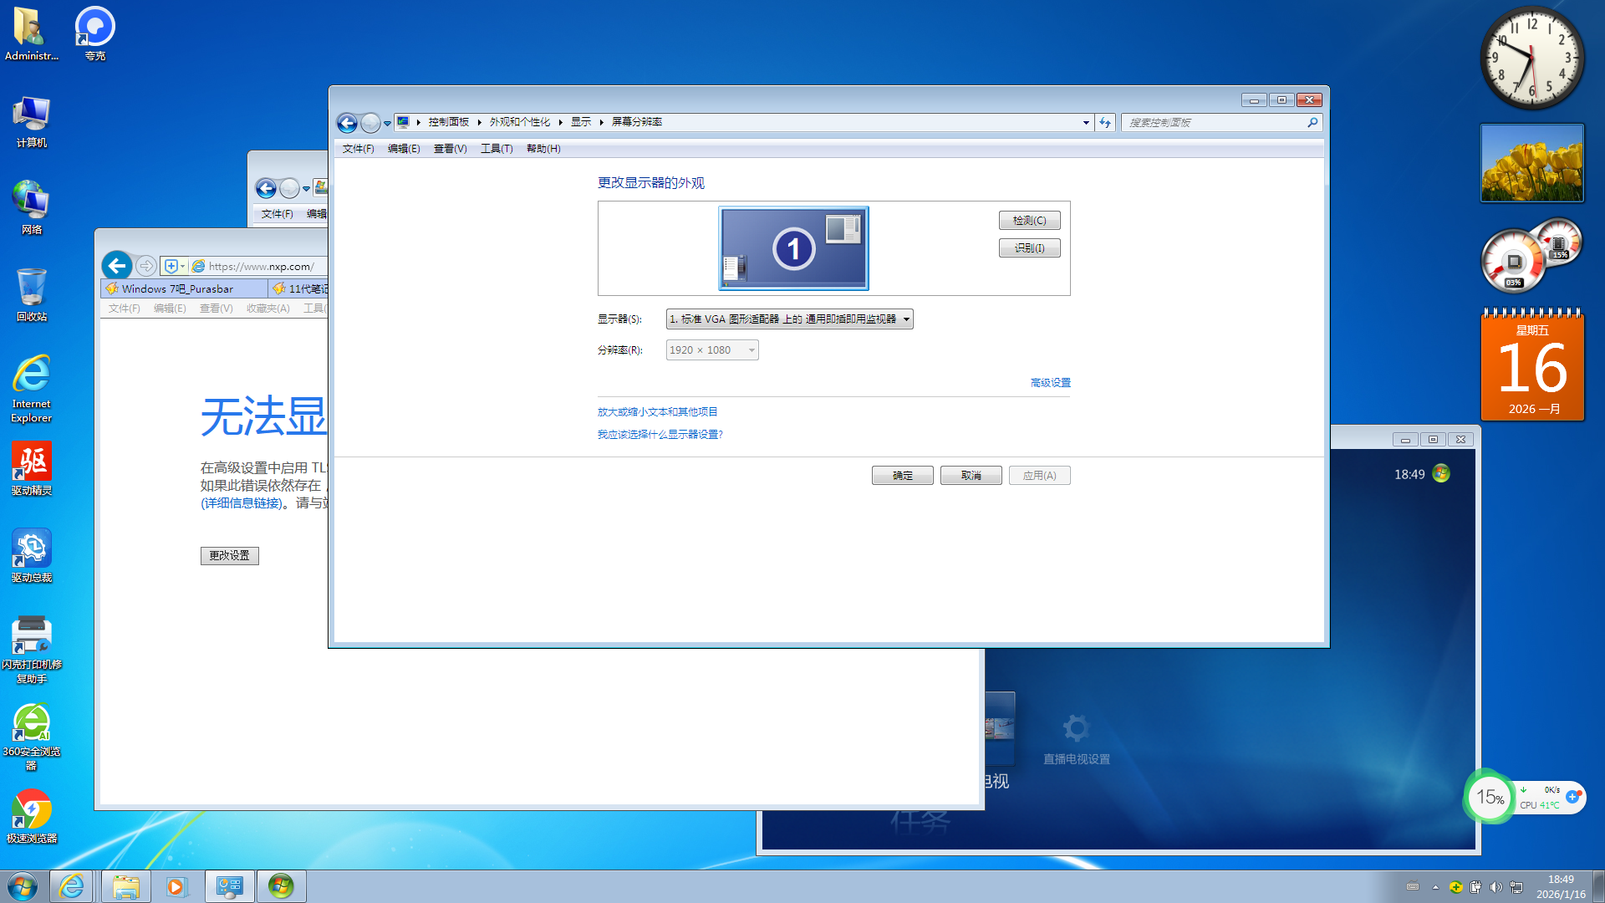The width and height of the screenshot is (1605, 903).
Task: Click the volume speaker tray icon
Action: point(1495,887)
